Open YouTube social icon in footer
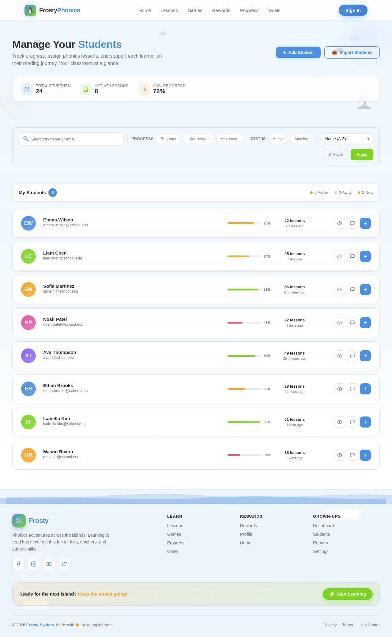The image size is (392, 637). [x=49, y=564]
